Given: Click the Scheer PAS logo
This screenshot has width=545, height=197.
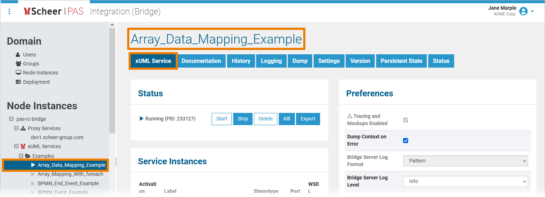Looking at the screenshot, I should click(x=54, y=12).
